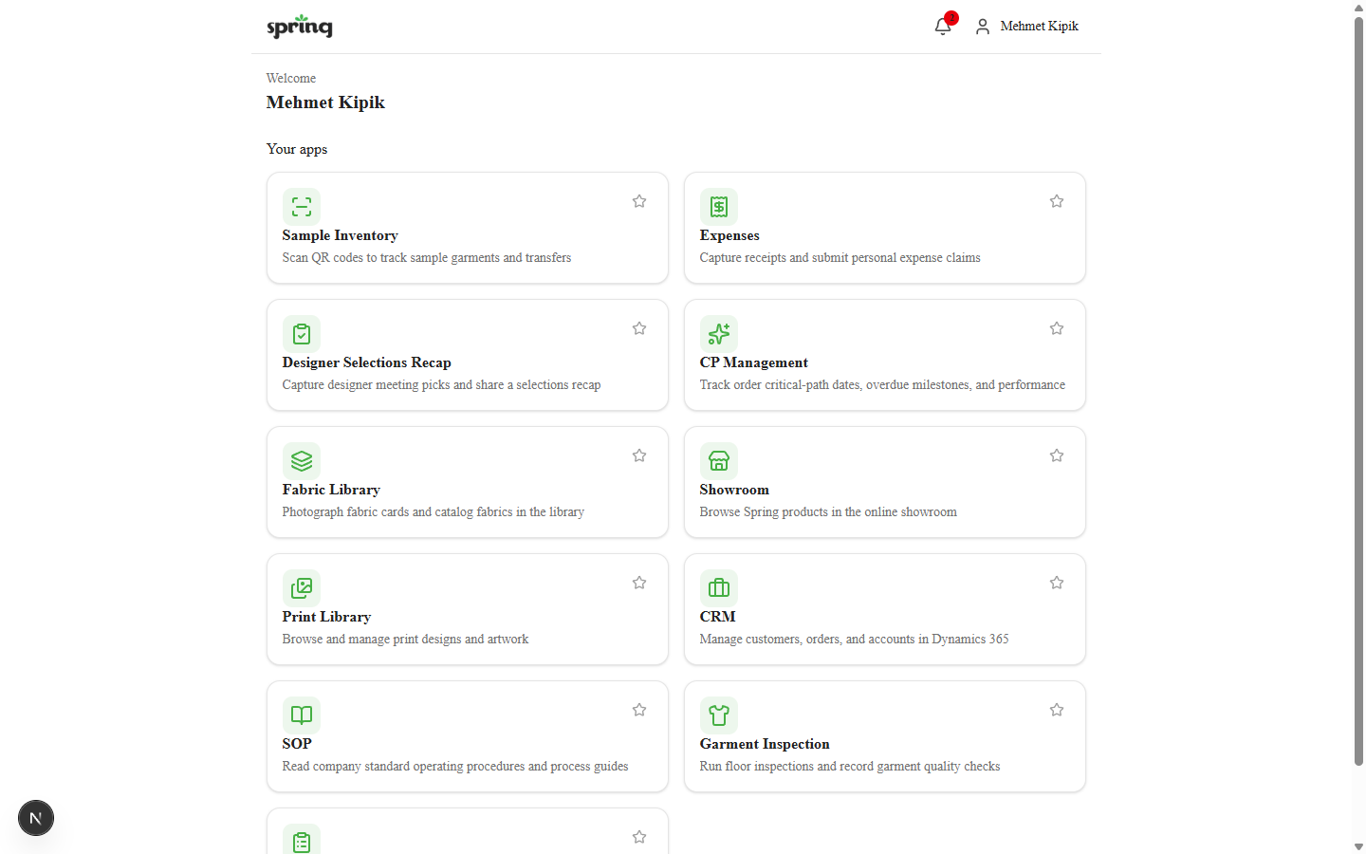1366x854 pixels.
Task: Star the Designer Selections Recap app
Action: [639, 328]
